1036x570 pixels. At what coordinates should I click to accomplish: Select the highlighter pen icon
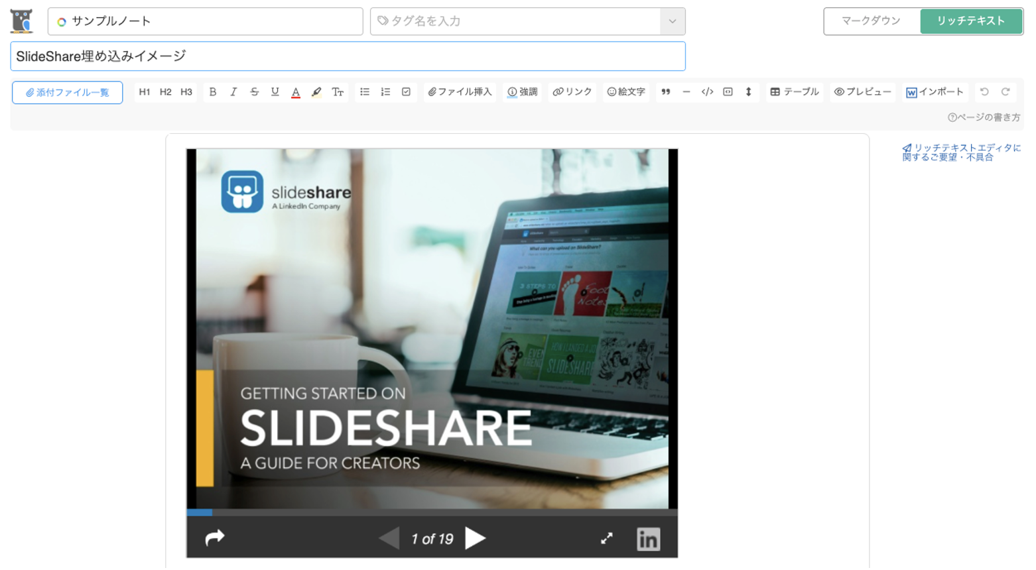[316, 92]
